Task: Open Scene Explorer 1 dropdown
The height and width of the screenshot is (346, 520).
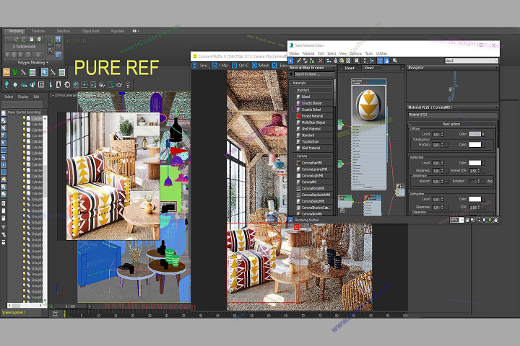Action: coord(20,312)
